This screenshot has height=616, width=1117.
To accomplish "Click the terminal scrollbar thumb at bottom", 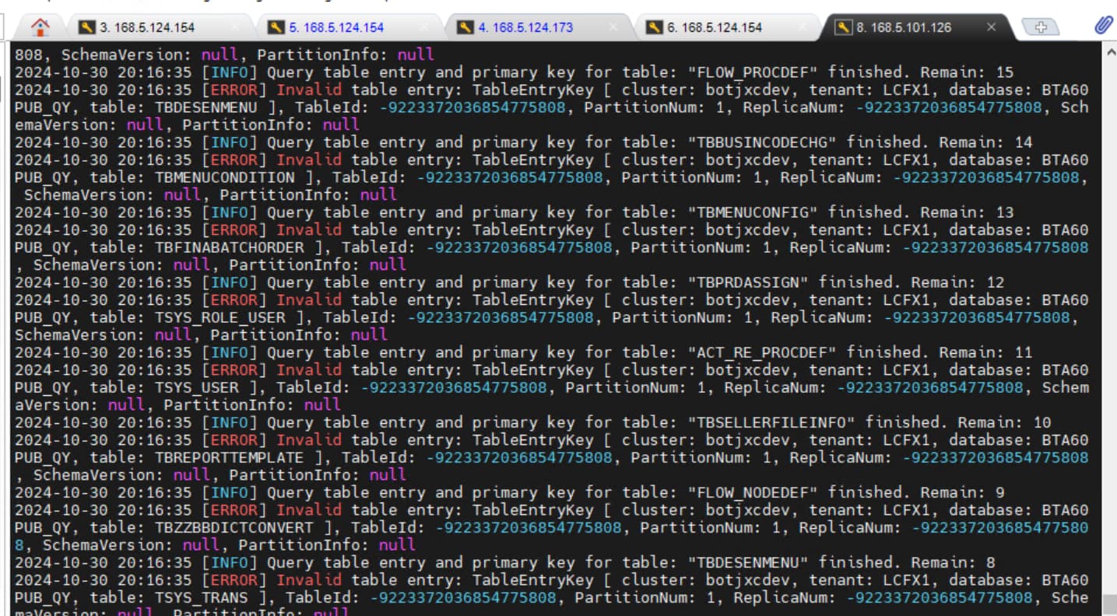I will pos(1109,605).
